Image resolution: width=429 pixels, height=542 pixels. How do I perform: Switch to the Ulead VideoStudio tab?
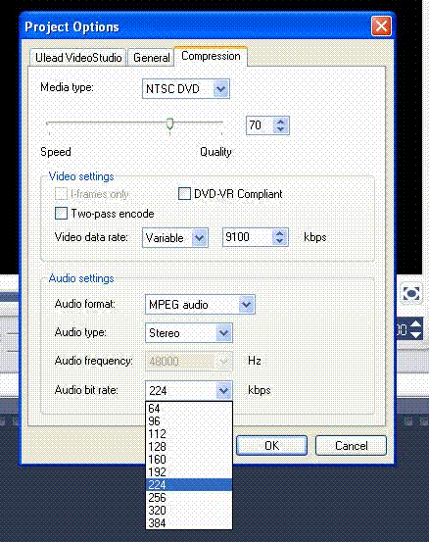(78, 58)
